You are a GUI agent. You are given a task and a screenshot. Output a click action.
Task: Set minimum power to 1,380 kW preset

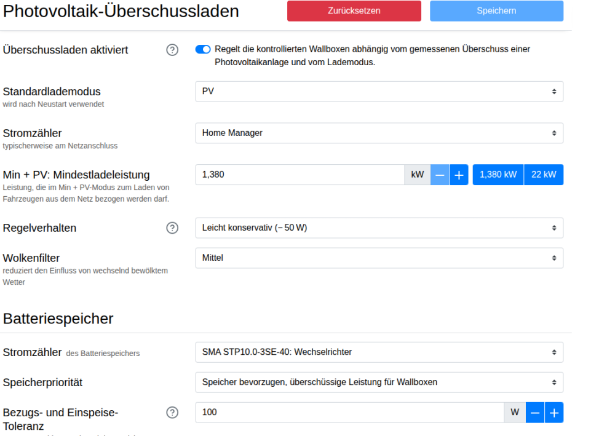[498, 175]
